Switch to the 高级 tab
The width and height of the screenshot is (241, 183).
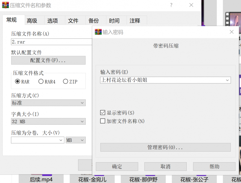tap(32, 21)
